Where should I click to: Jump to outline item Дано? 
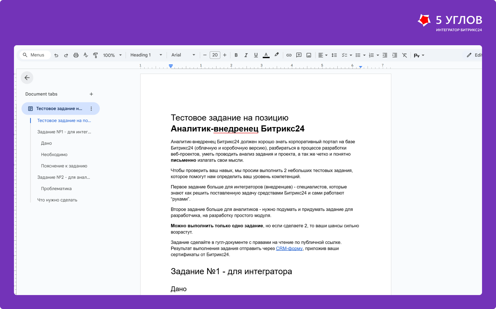tap(46, 143)
